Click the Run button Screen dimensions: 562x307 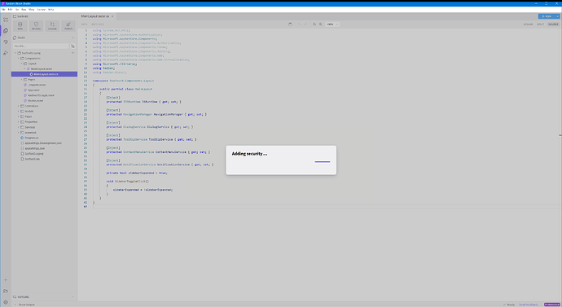(547, 16)
